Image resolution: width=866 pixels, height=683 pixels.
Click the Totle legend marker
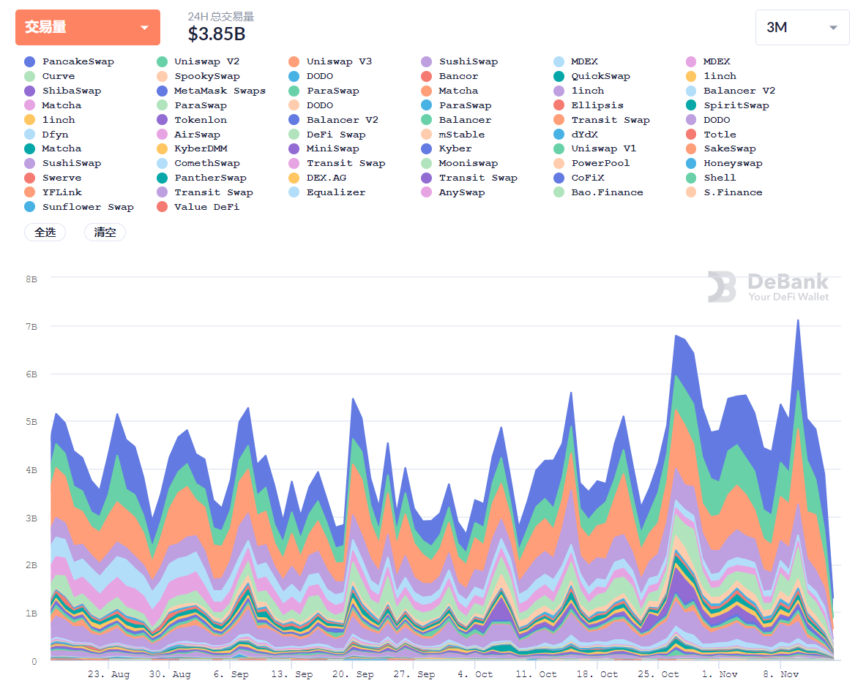(691, 134)
